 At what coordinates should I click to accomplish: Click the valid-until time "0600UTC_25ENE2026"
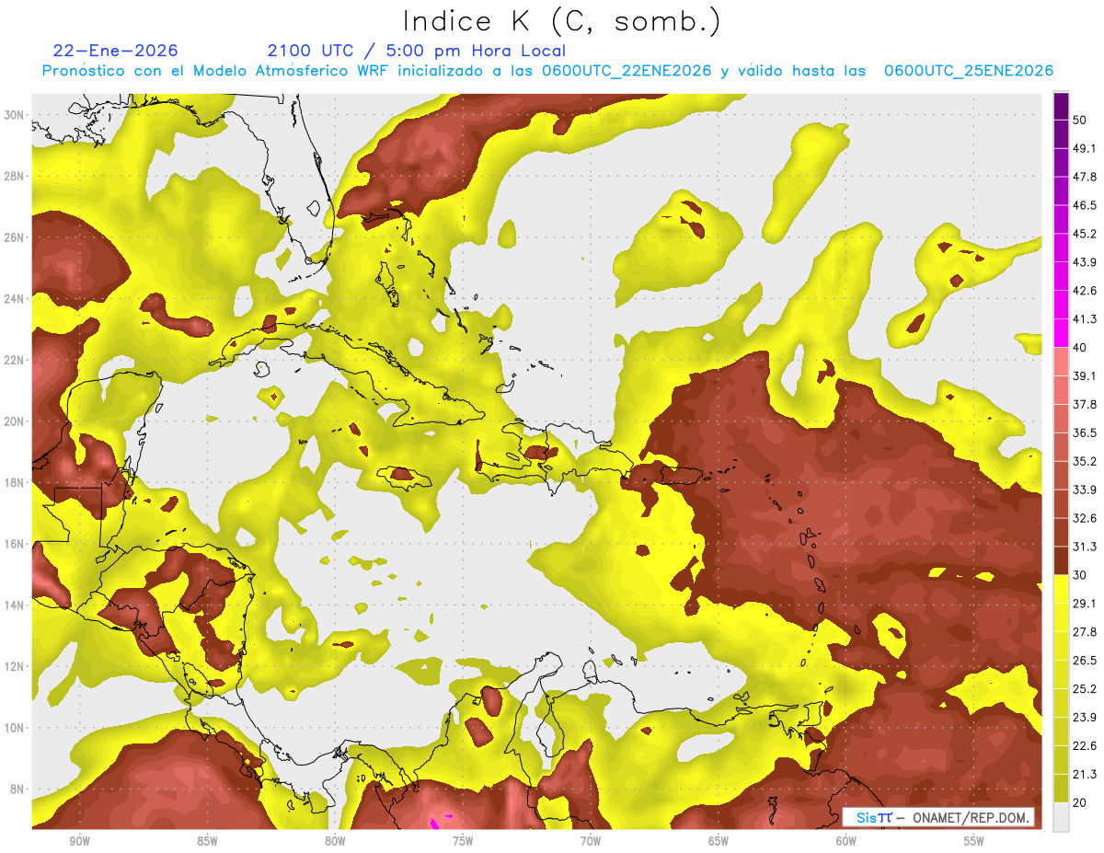969,71
